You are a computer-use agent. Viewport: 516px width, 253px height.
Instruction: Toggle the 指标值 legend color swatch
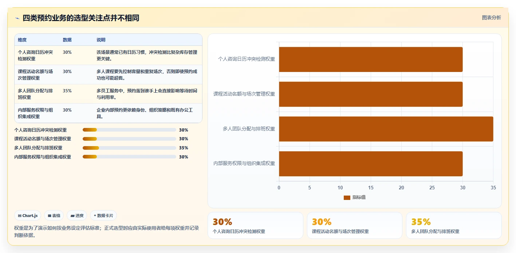point(347,197)
